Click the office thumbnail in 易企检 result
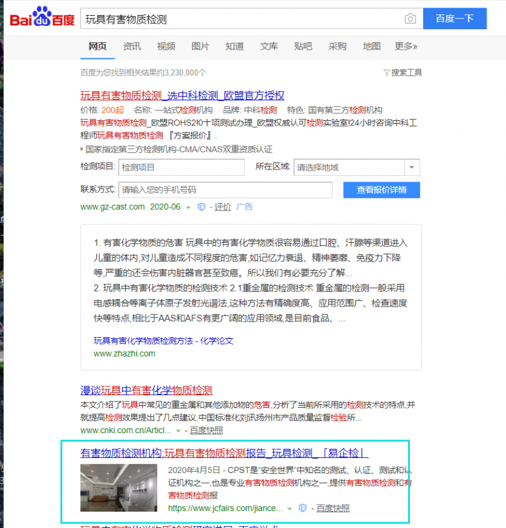 tap(119, 488)
